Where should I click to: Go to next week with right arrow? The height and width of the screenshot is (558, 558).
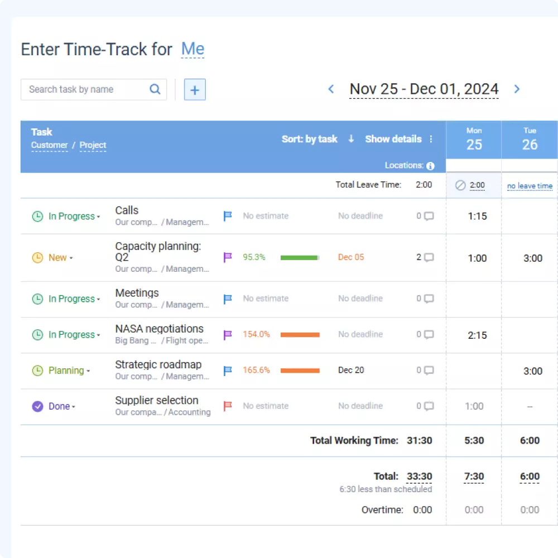517,89
